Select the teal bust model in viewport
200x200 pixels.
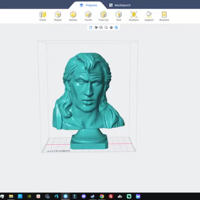(x=88, y=97)
